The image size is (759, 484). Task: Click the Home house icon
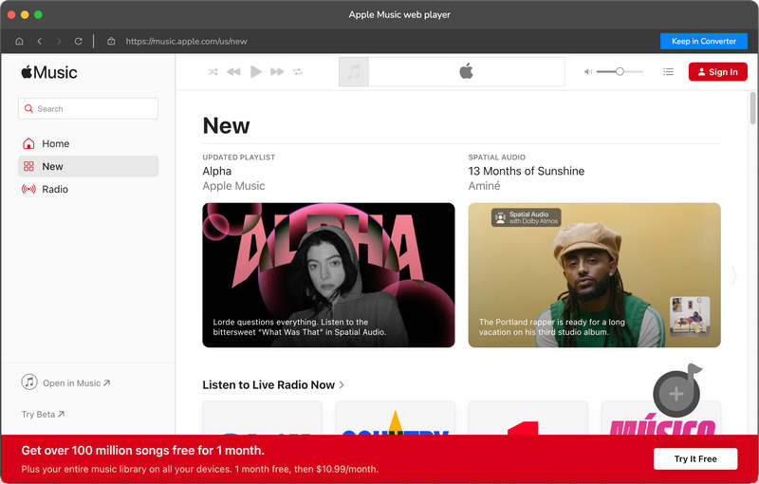28,143
